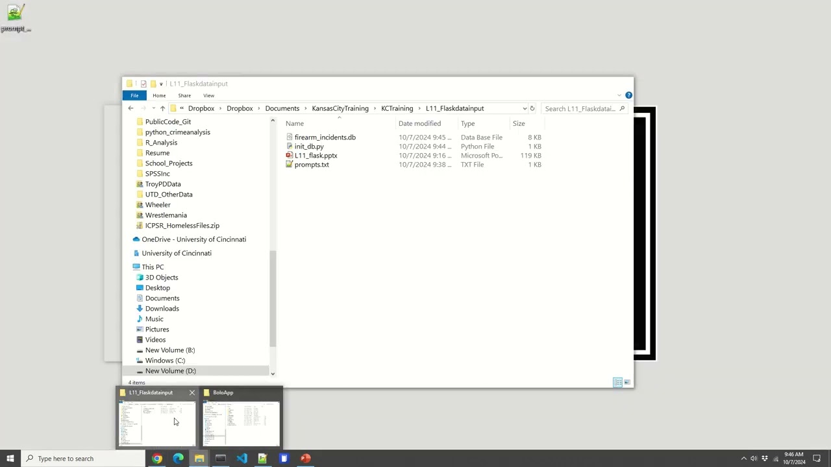
Task: Open Desktop under This PC
Action: click(x=157, y=287)
